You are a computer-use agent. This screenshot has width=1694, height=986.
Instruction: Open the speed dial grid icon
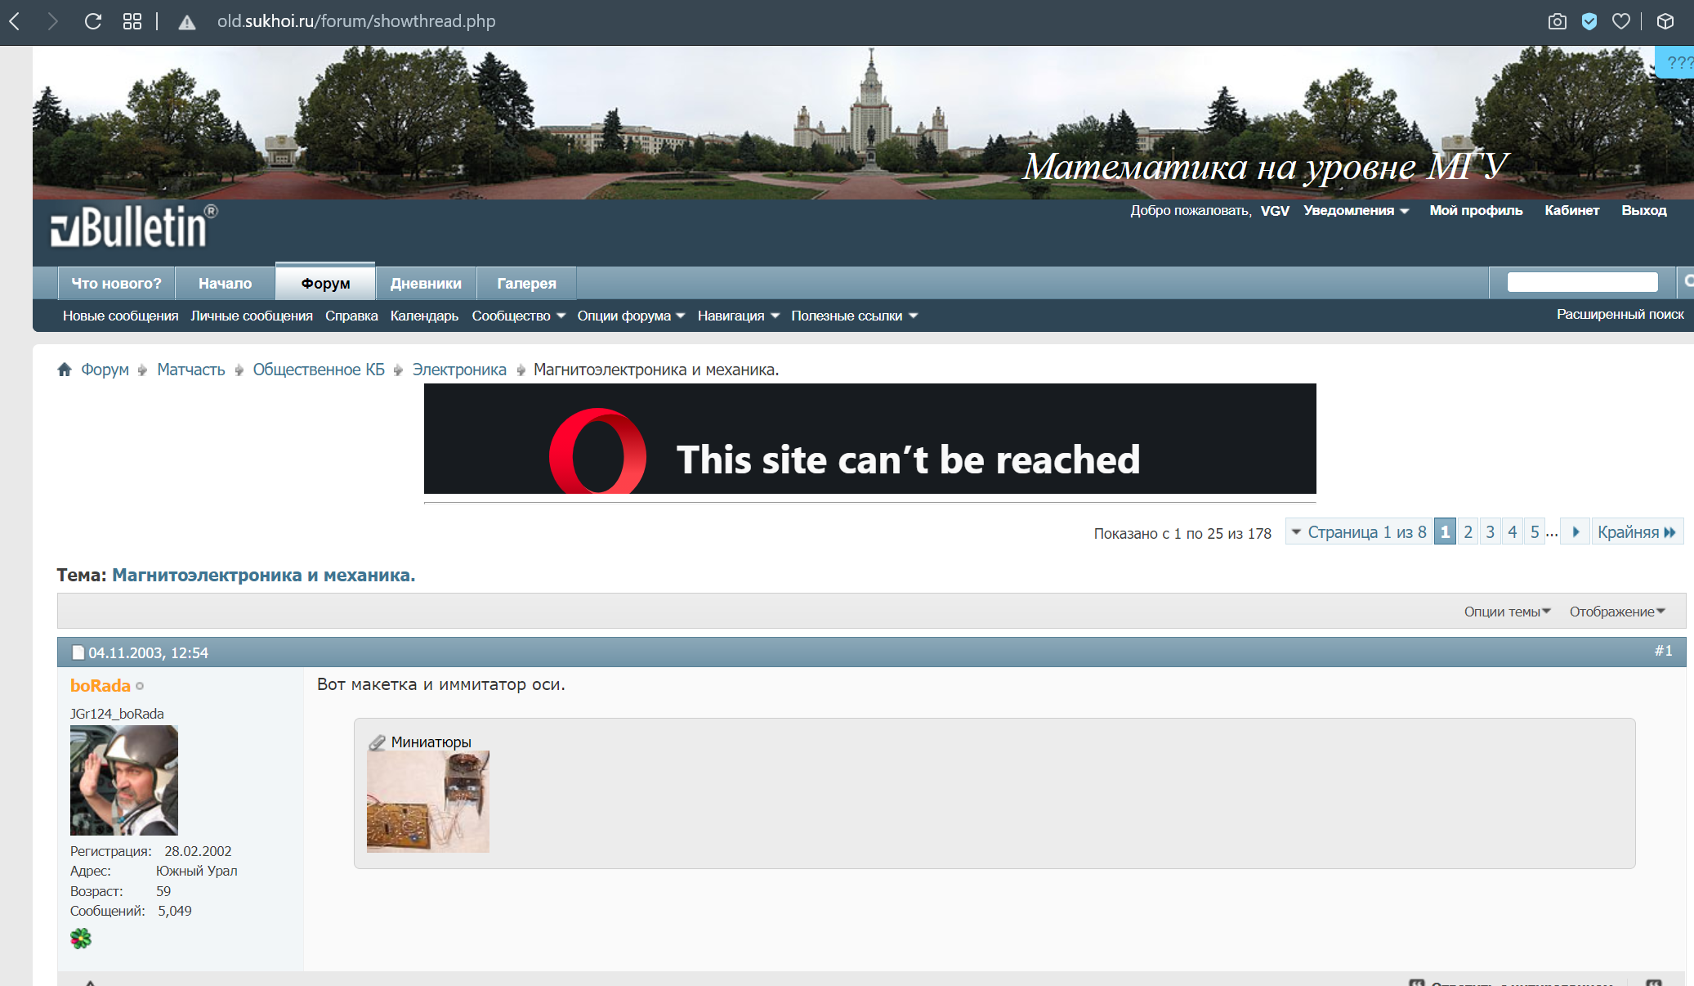click(132, 21)
